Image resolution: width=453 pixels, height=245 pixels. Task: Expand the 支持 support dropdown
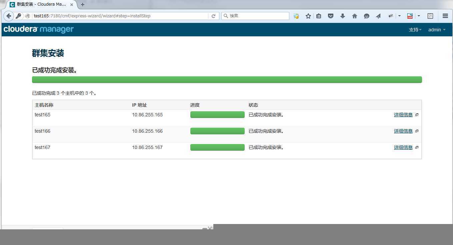(415, 30)
